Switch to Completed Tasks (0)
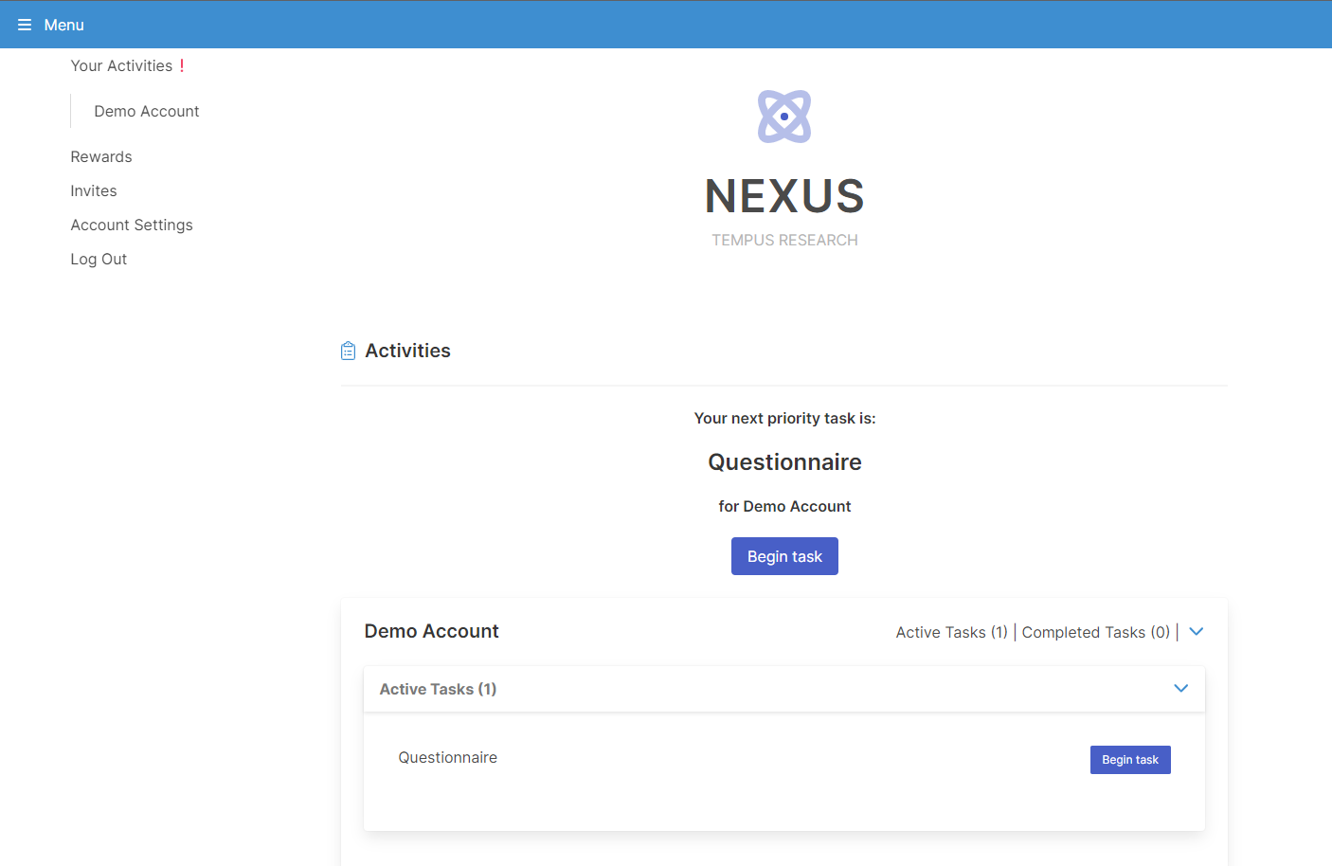1332x866 pixels. pyautogui.click(x=1095, y=632)
